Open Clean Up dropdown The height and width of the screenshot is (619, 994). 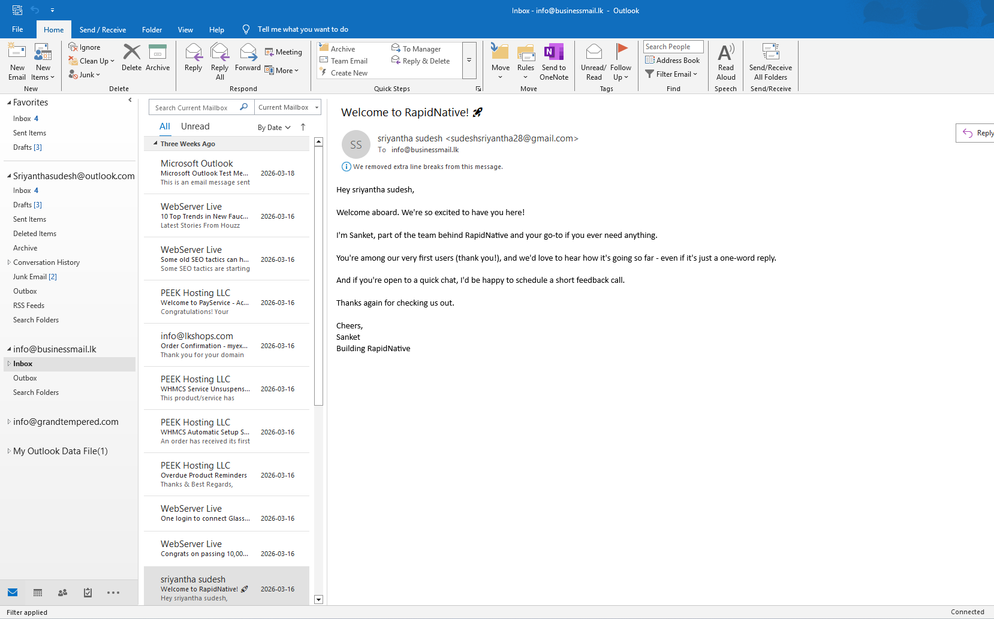92,61
